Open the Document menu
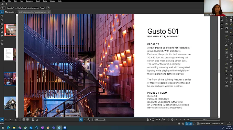Image resolution: width=233 pixels, height=130 pixels. click(29, 1)
